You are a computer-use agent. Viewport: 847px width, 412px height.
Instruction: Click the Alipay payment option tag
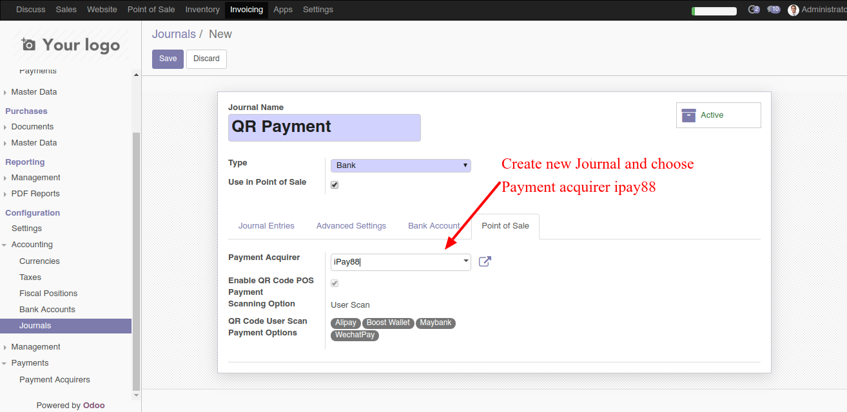pos(346,323)
